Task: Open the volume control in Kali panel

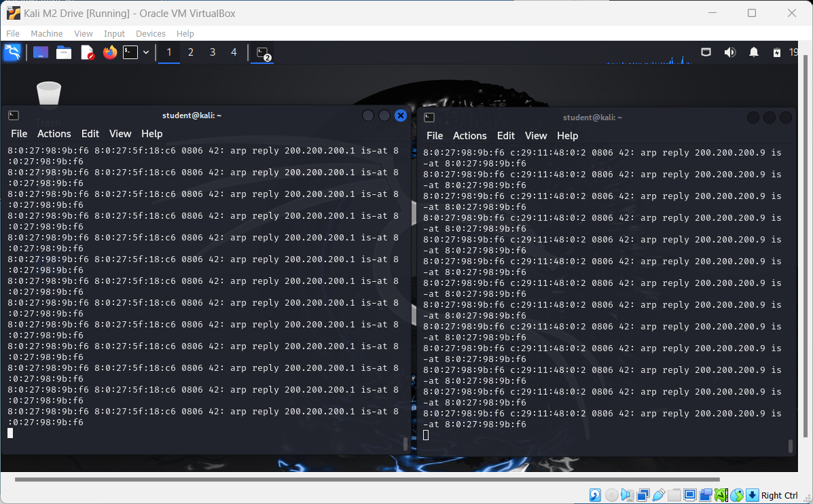Action: (729, 52)
